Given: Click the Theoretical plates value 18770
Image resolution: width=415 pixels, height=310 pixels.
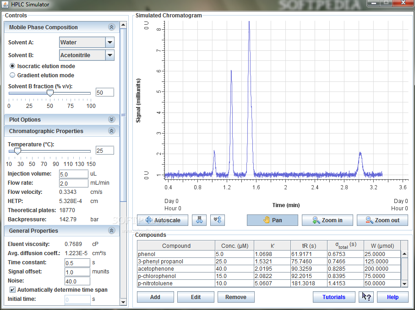Looking at the screenshot, I should click(67, 210).
